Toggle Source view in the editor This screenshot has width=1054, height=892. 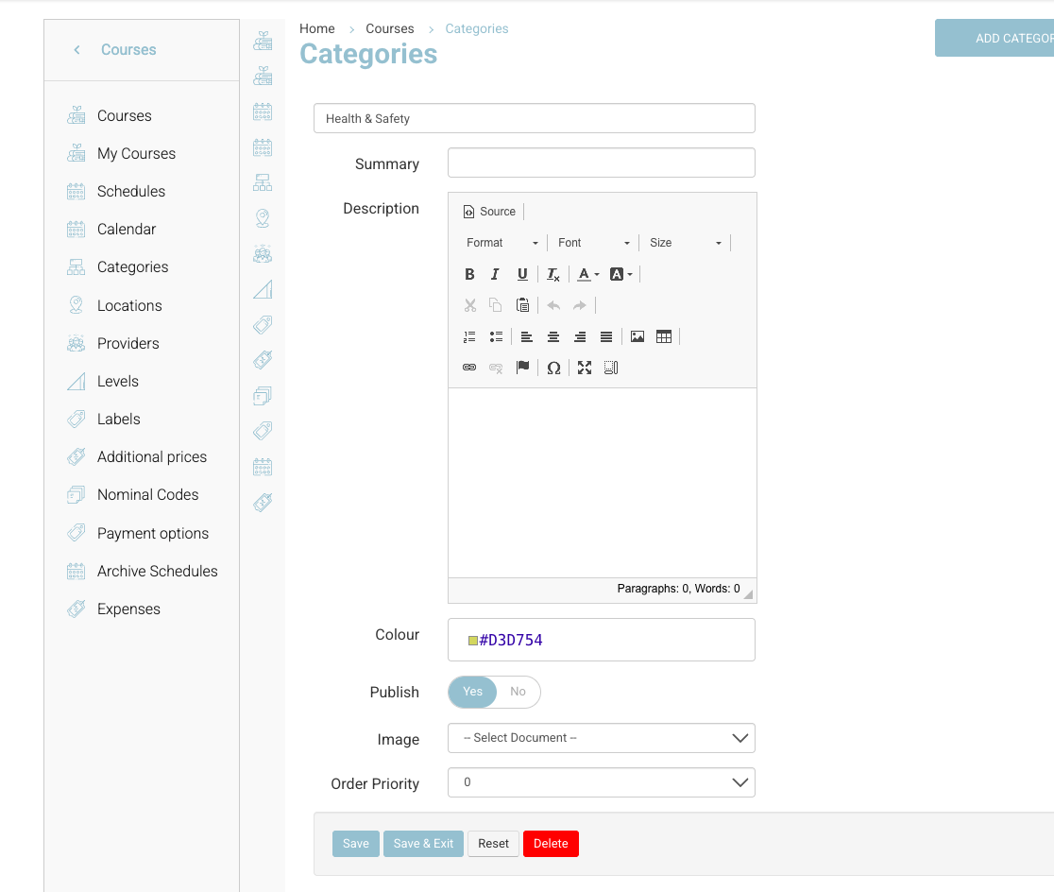pos(489,212)
